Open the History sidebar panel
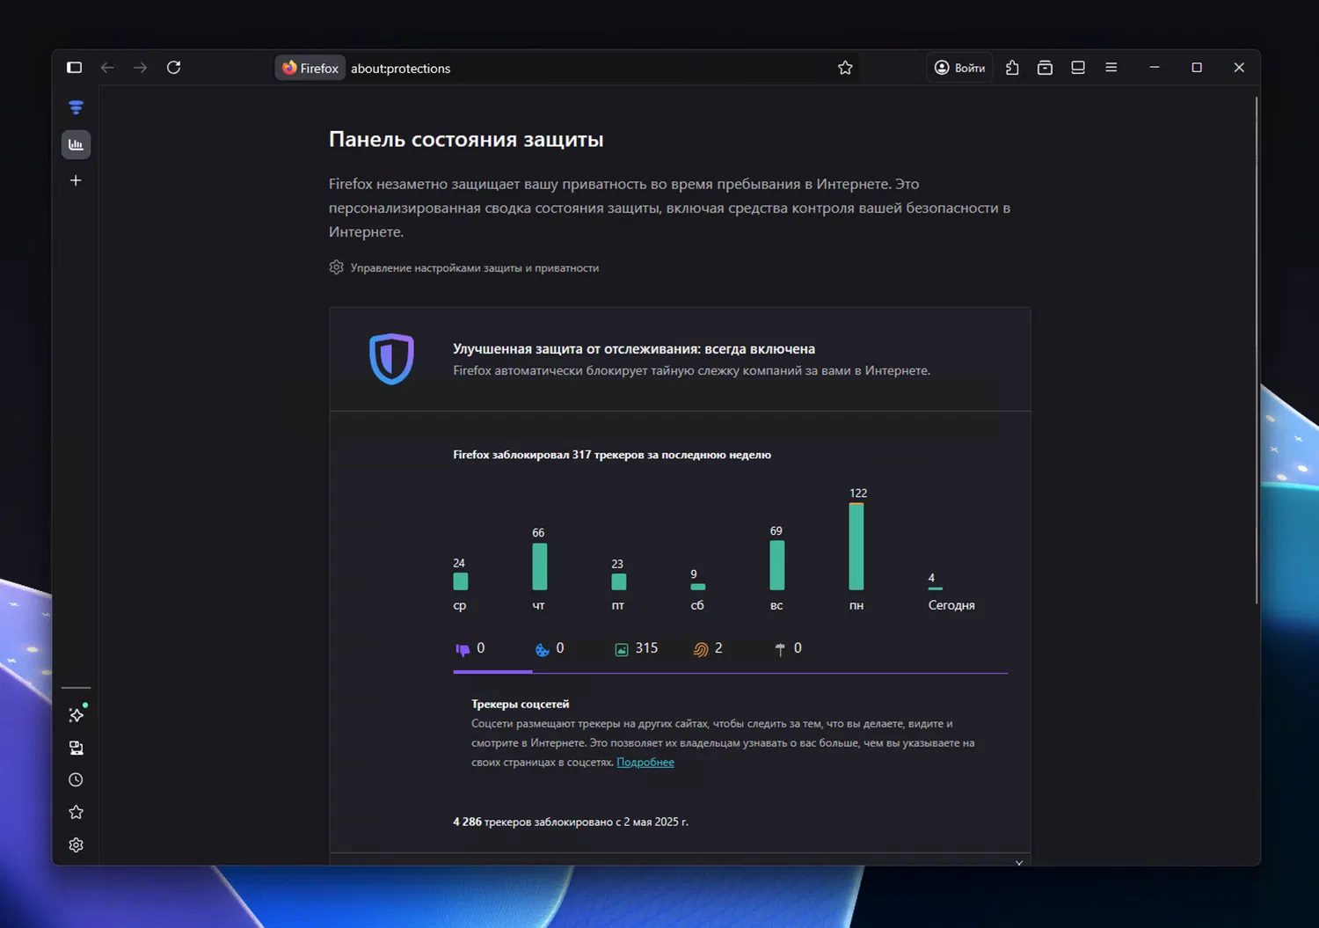 (77, 780)
